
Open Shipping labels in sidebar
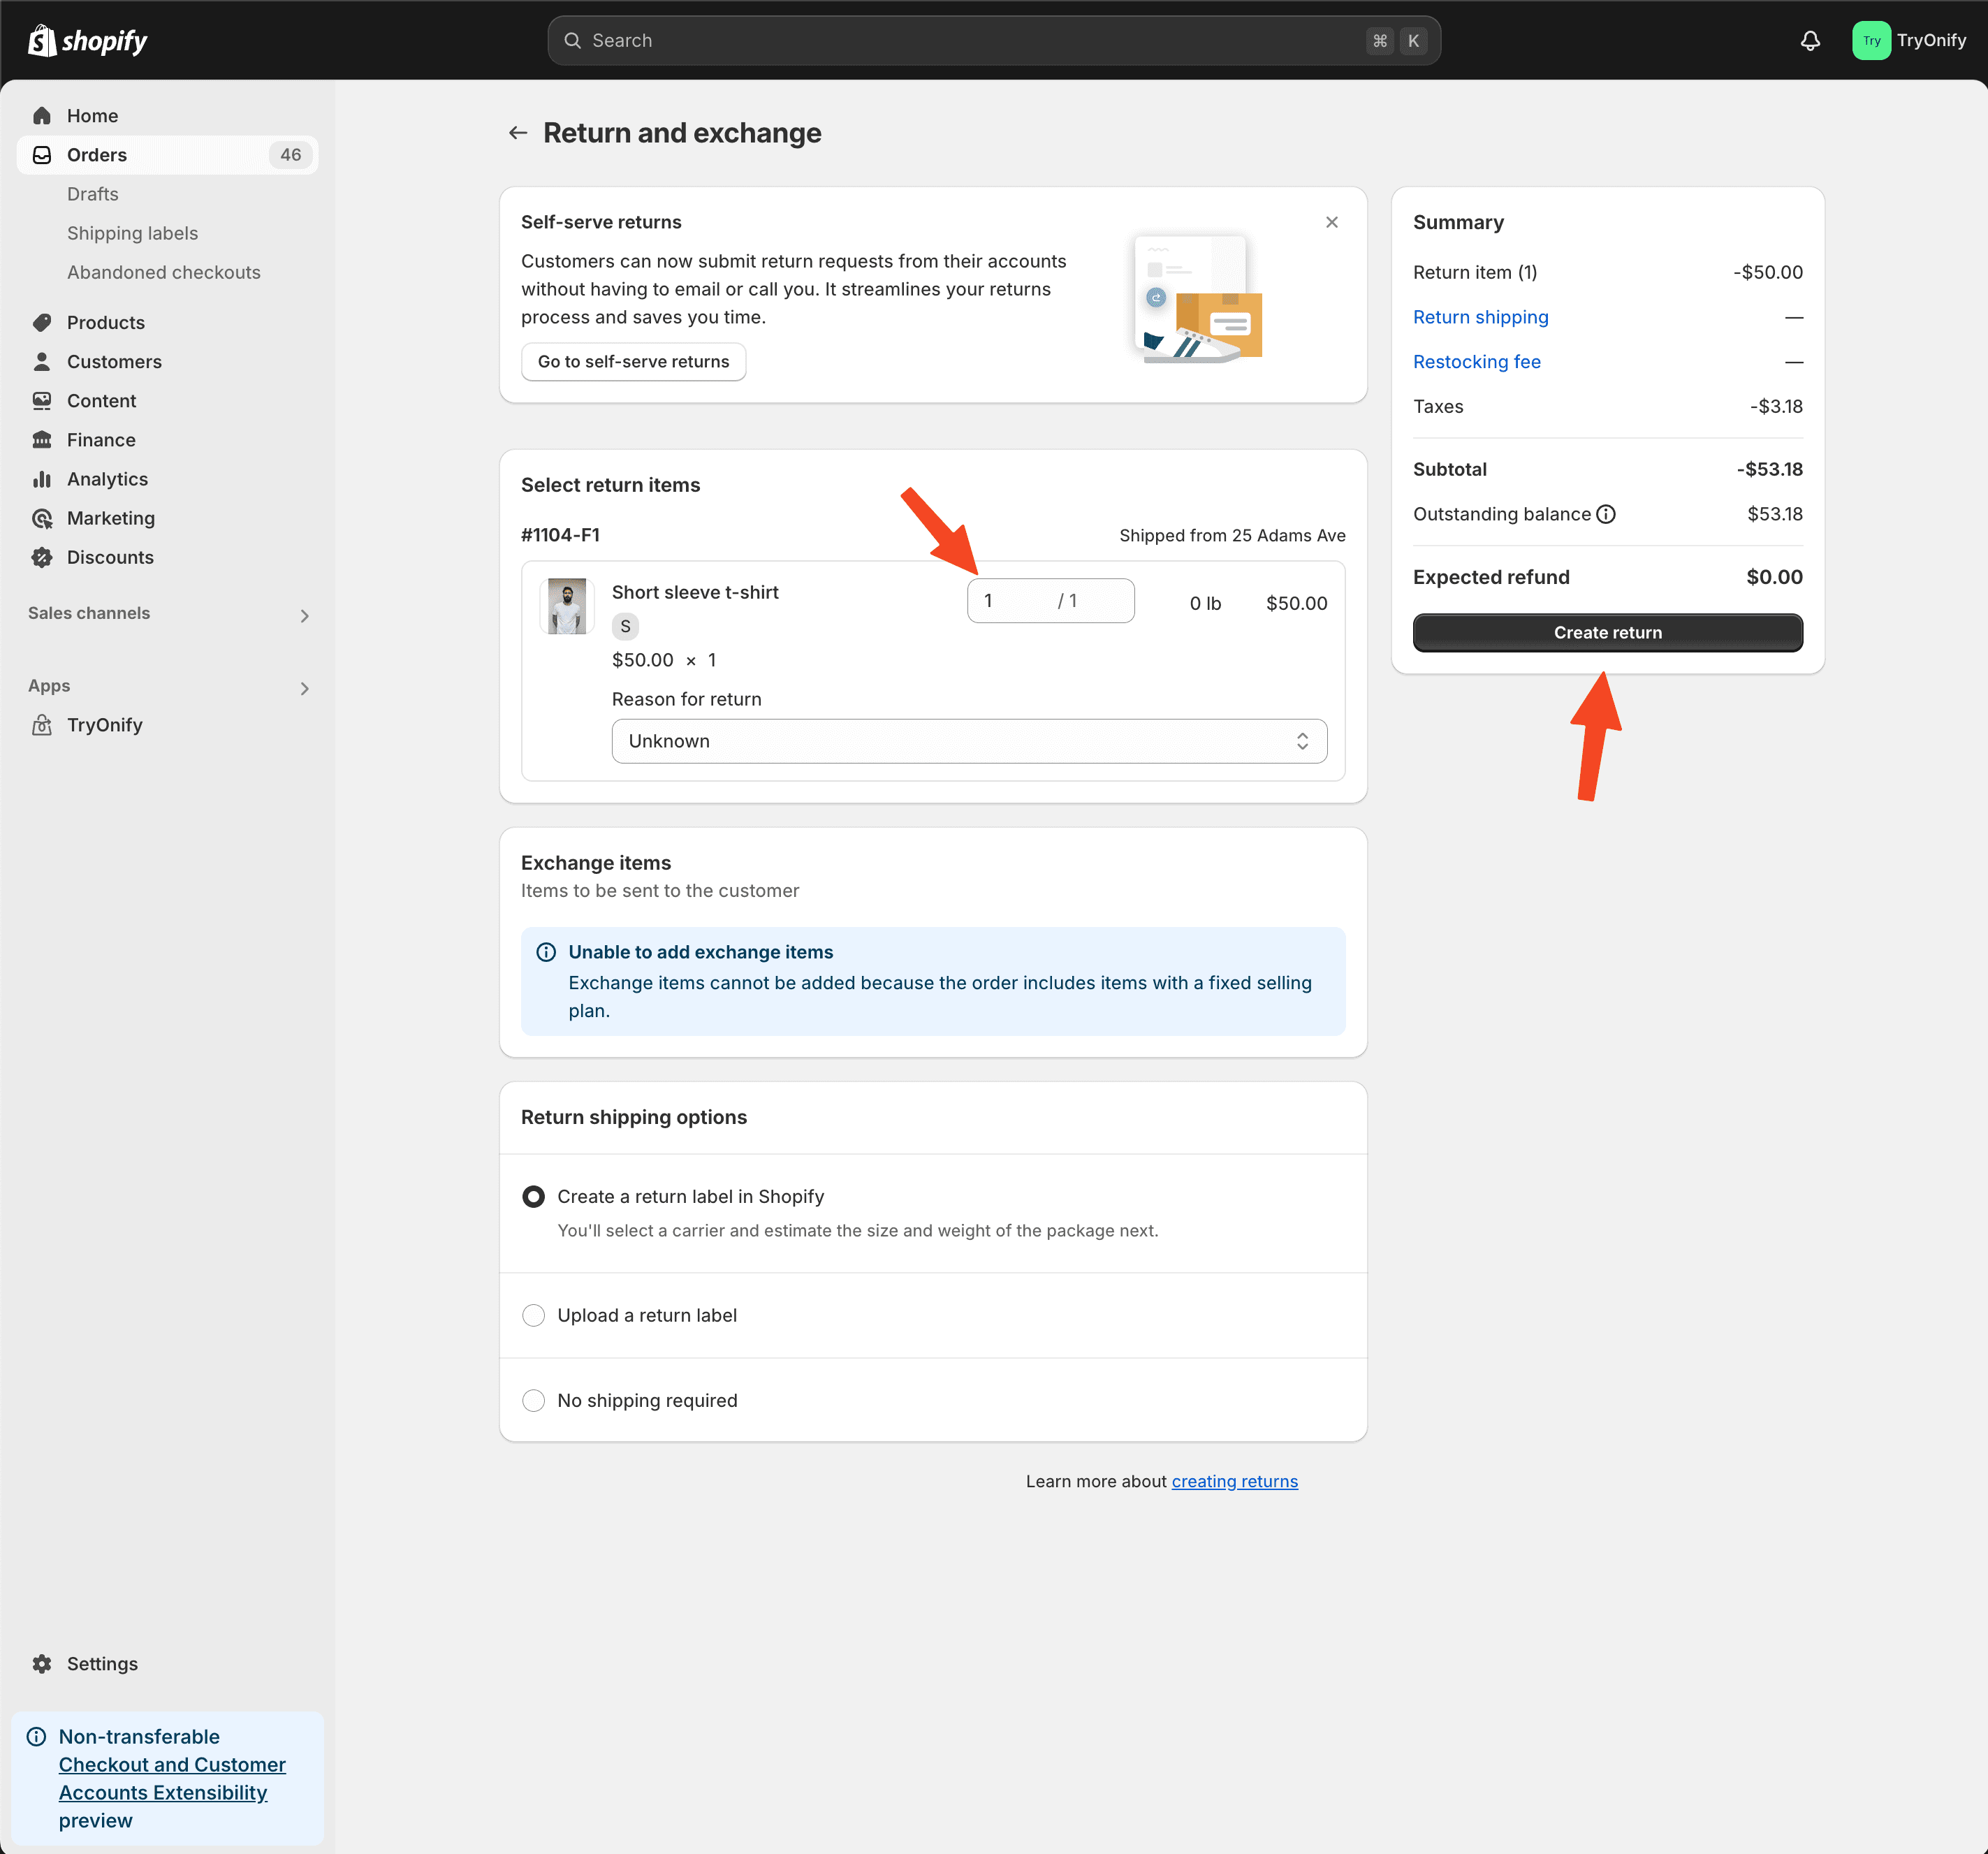coord(132,233)
